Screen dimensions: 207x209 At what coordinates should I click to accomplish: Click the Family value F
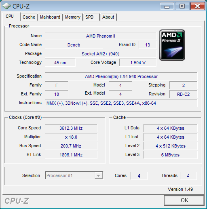point(57,85)
